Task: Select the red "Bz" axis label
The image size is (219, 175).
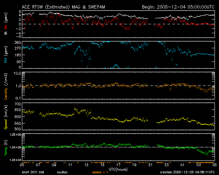Action: 6,27
